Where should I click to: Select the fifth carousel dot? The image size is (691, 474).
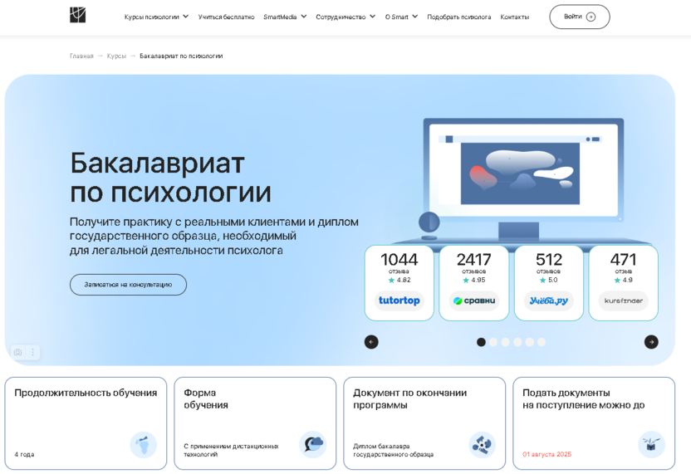tap(529, 342)
